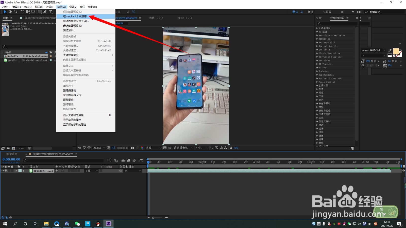Viewport: 406px width, 228px height.
Task: Create a new composition from Project panel
Action: tap(13, 148)
